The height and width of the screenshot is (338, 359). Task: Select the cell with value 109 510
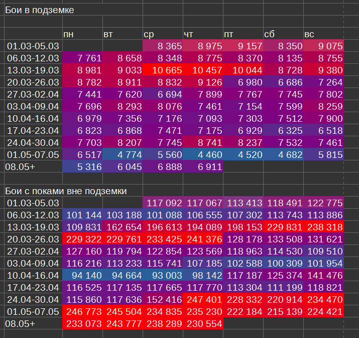pos(324,251)
